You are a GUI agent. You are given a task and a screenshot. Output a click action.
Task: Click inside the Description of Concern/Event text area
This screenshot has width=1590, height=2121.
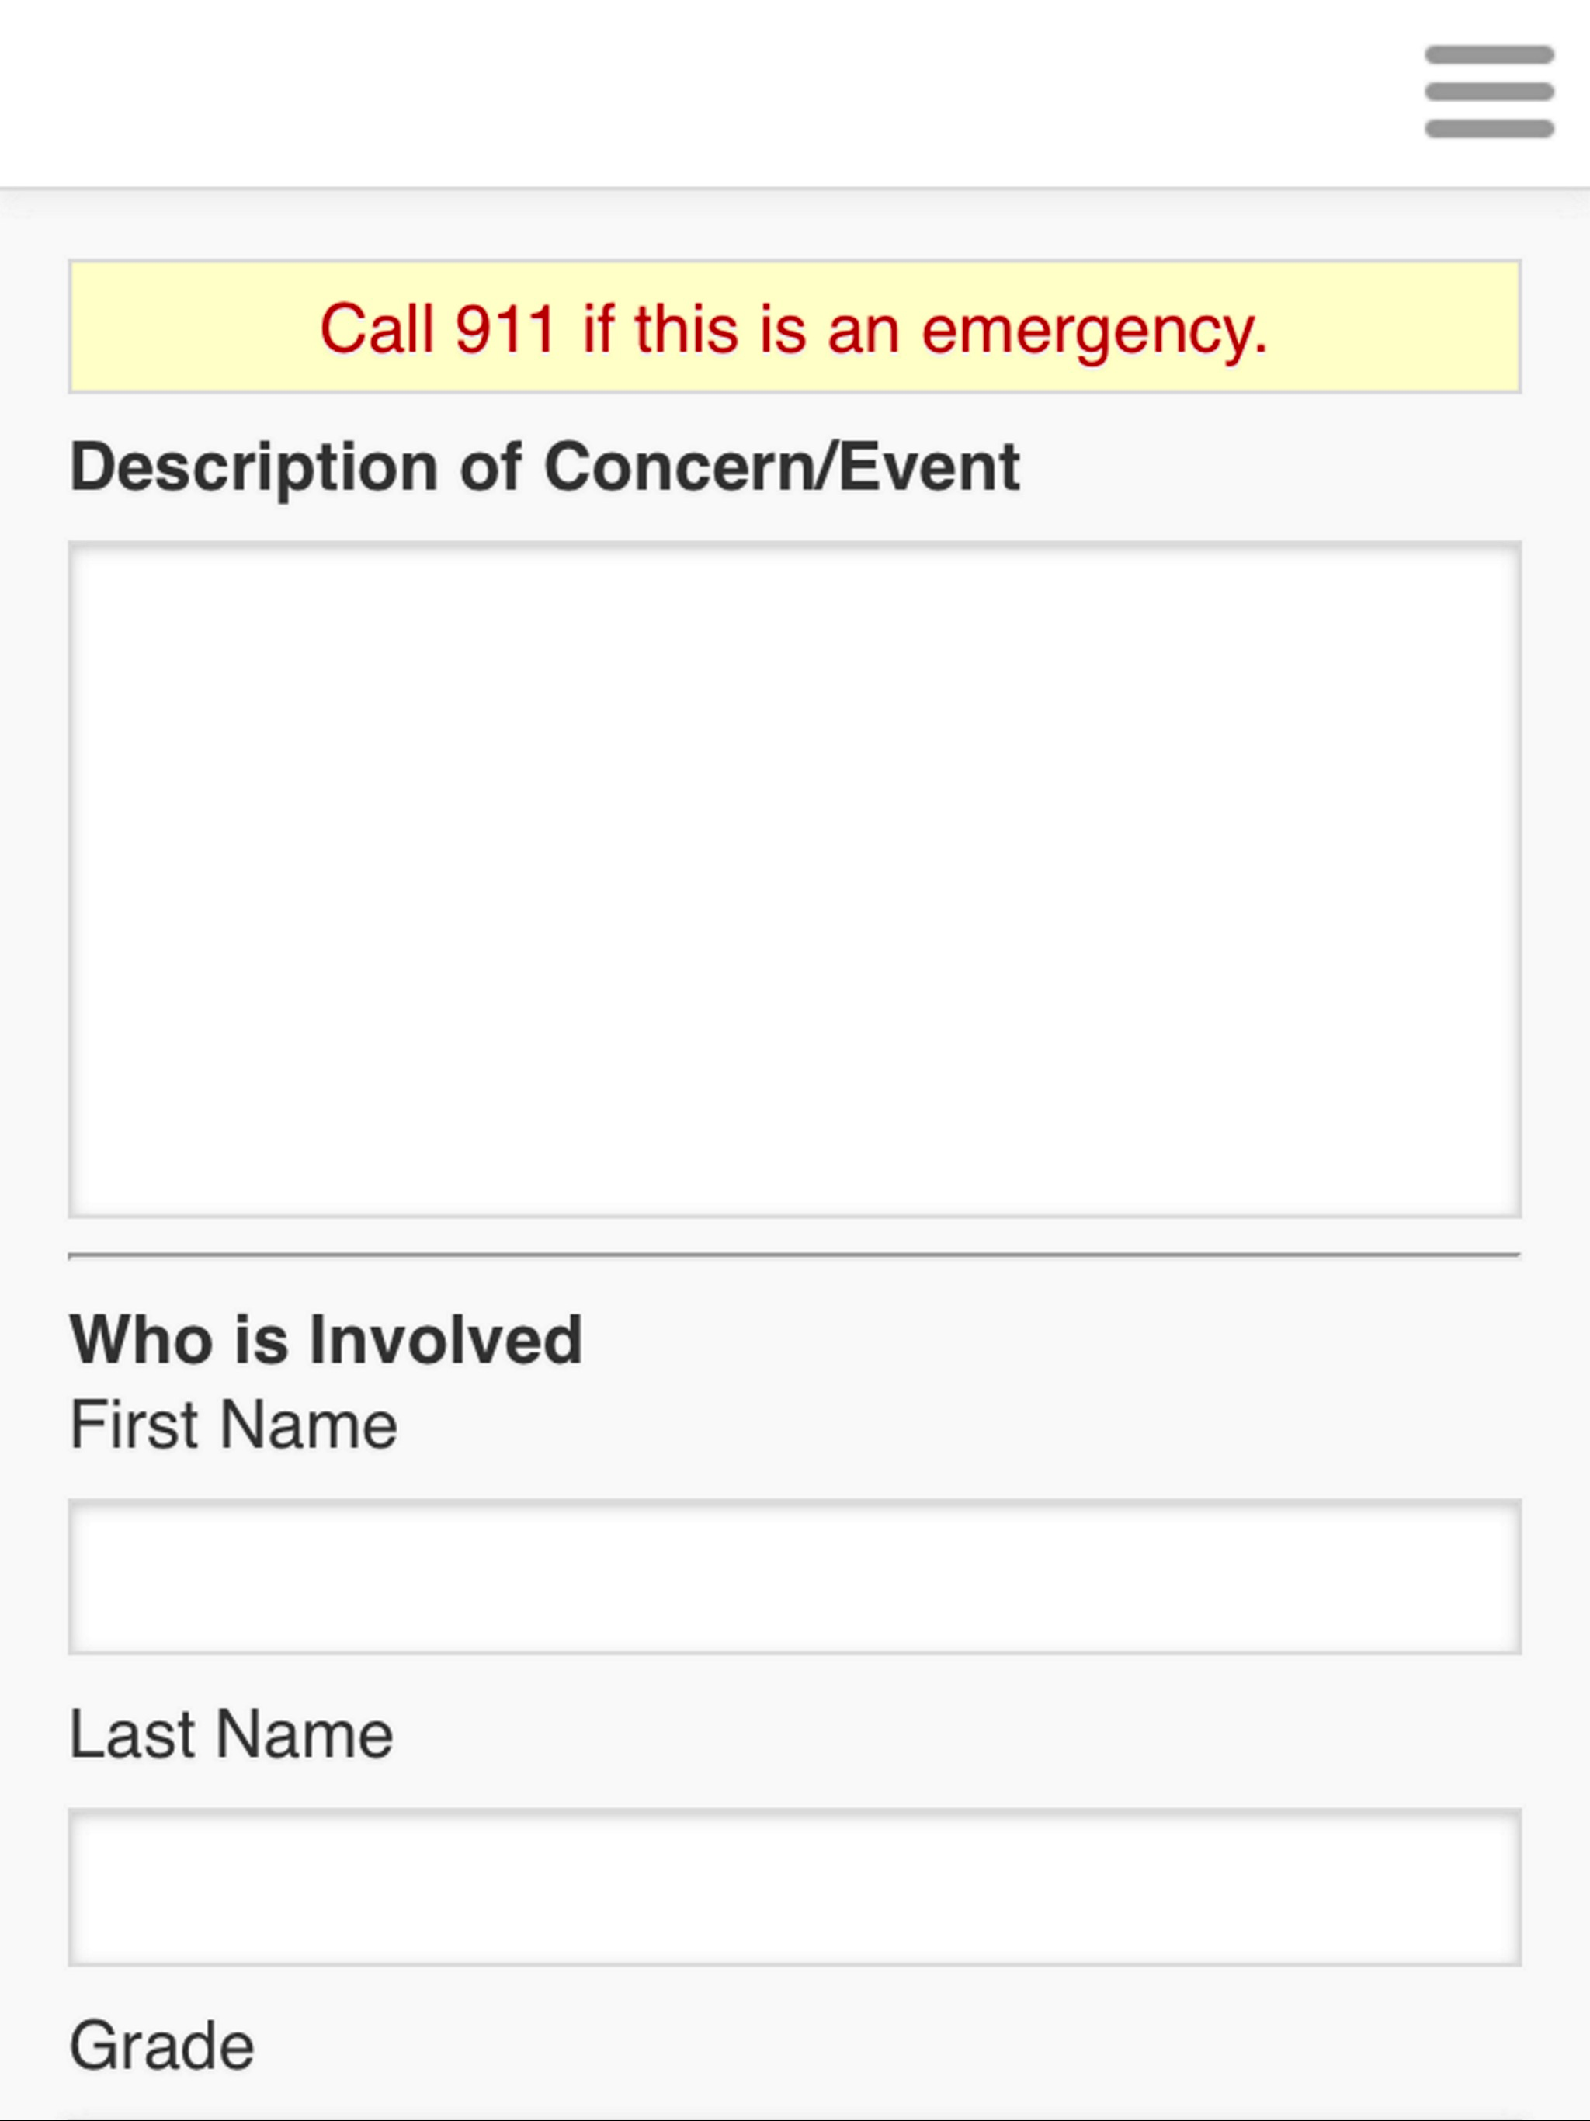[x=794, y=880]
